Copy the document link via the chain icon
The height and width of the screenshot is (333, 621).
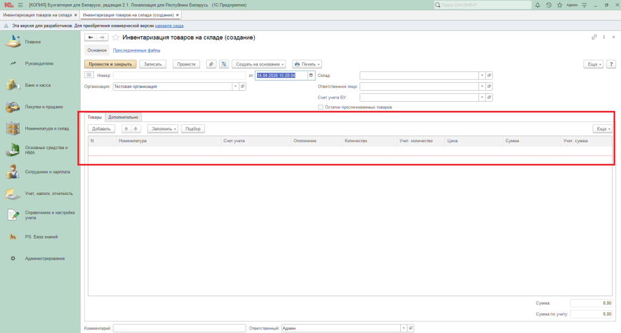pos(594,38)
